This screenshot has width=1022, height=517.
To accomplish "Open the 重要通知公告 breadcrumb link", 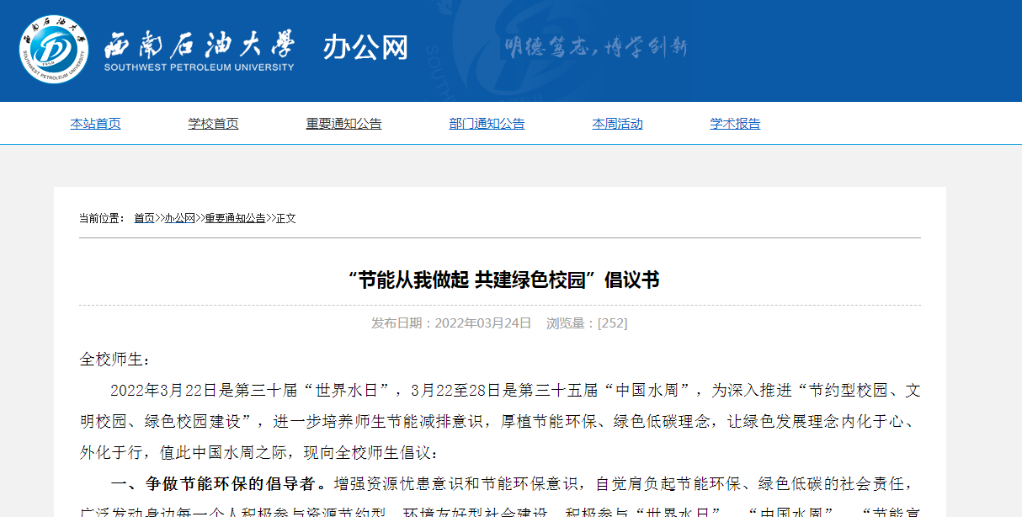I will (x=235, y=218).
